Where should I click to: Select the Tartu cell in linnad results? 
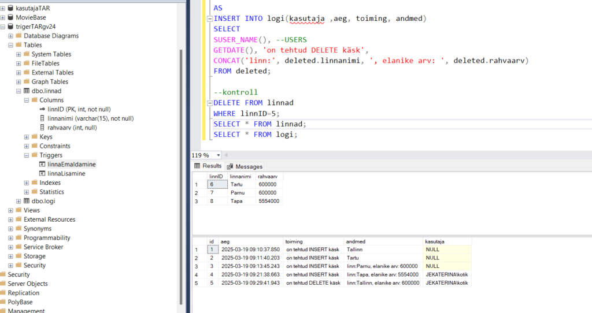pos(242,184)
